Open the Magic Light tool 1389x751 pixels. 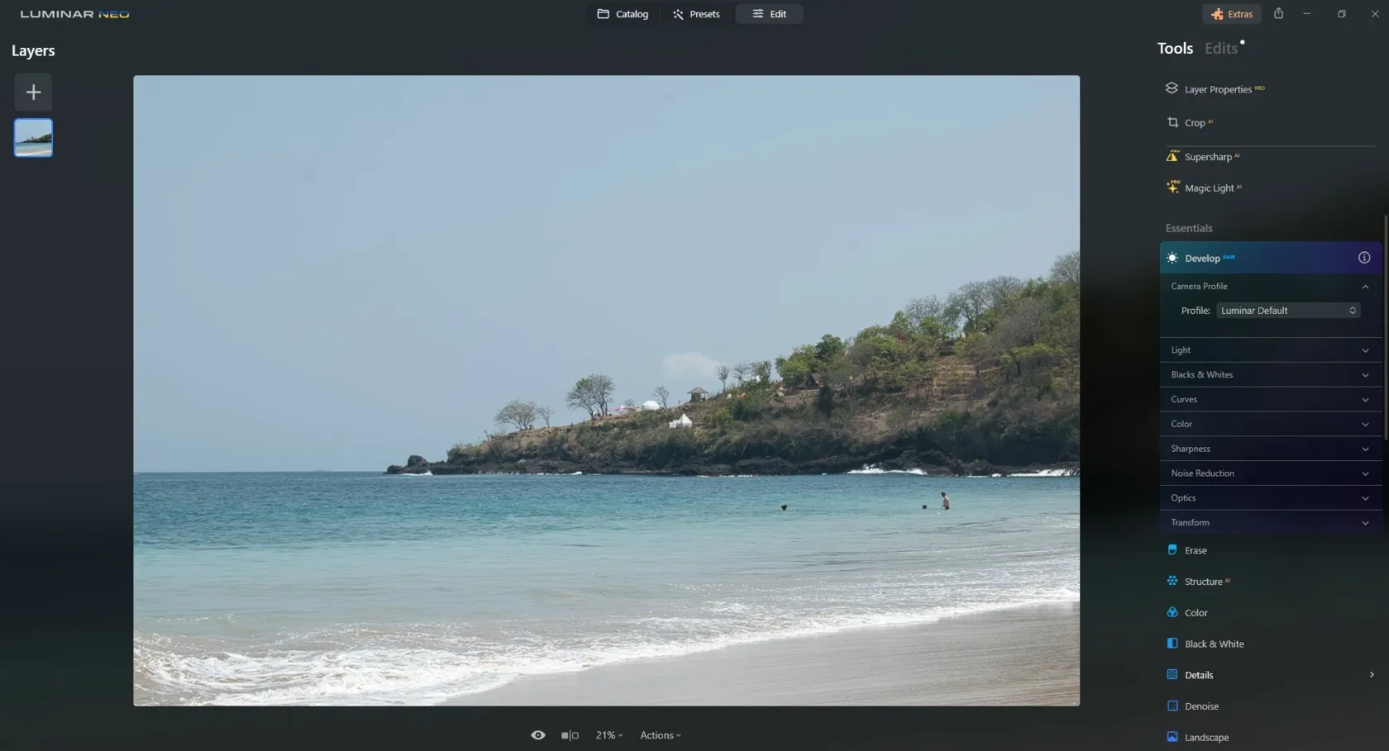pyautogui.click(x=1208, y=188)
